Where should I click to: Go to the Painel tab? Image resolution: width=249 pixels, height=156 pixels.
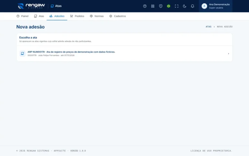22,16
